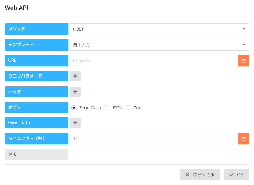Viewport: 254px width, 185px height.
Task: Click the arrow on the method dropdown
Action: [244, 29]
